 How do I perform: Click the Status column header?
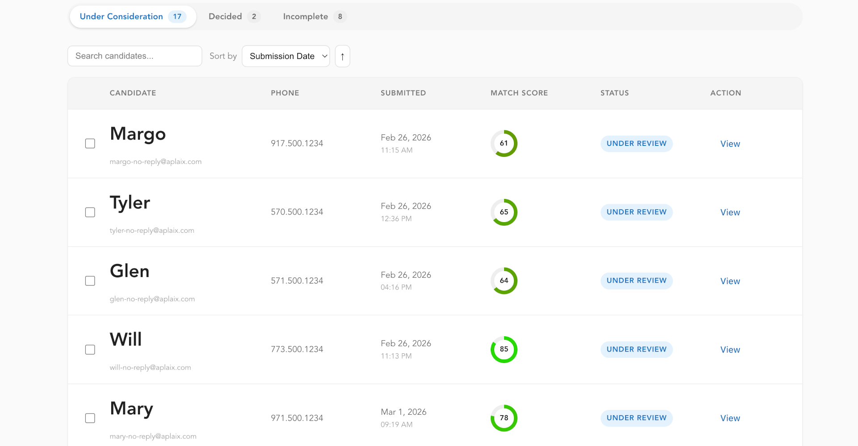pyautogui.click(x=614, y=93)
